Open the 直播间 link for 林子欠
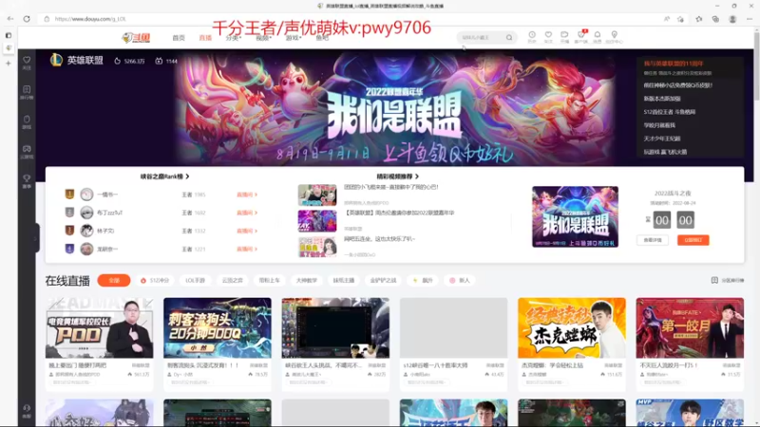 pos(247,231)
